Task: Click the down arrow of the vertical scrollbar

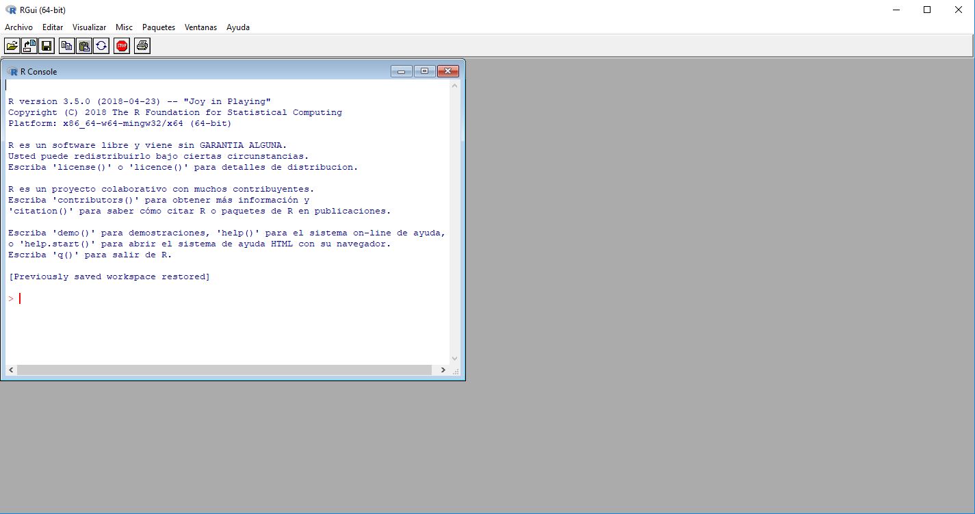Action: (x=454, y=358)
